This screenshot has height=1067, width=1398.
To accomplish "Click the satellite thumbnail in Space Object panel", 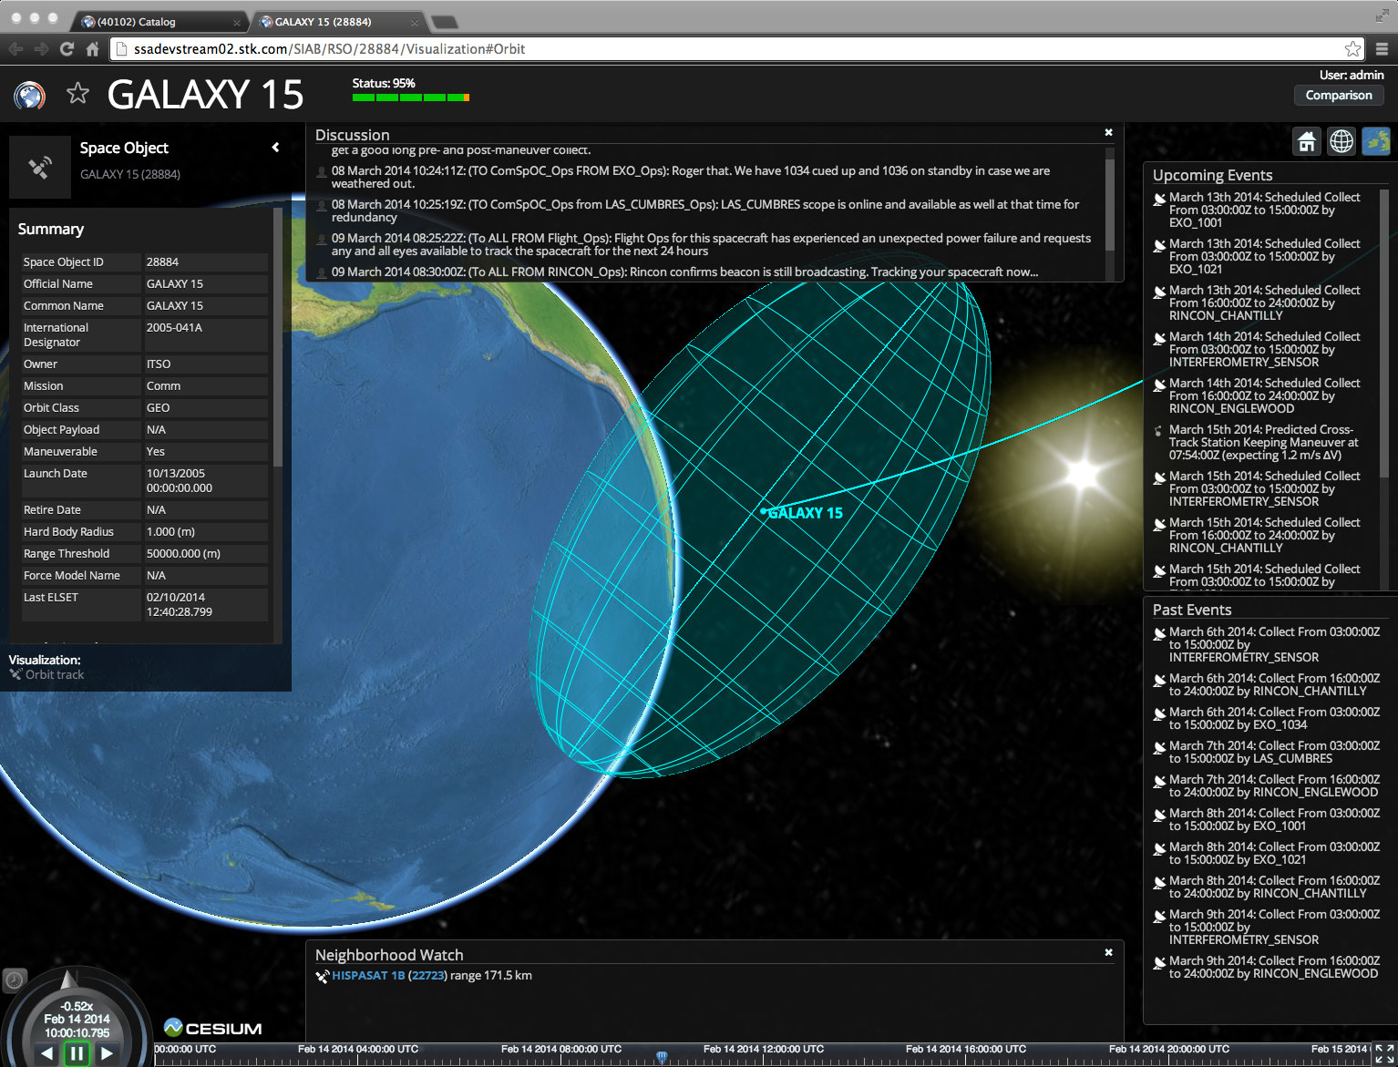I will click(40, 167).
